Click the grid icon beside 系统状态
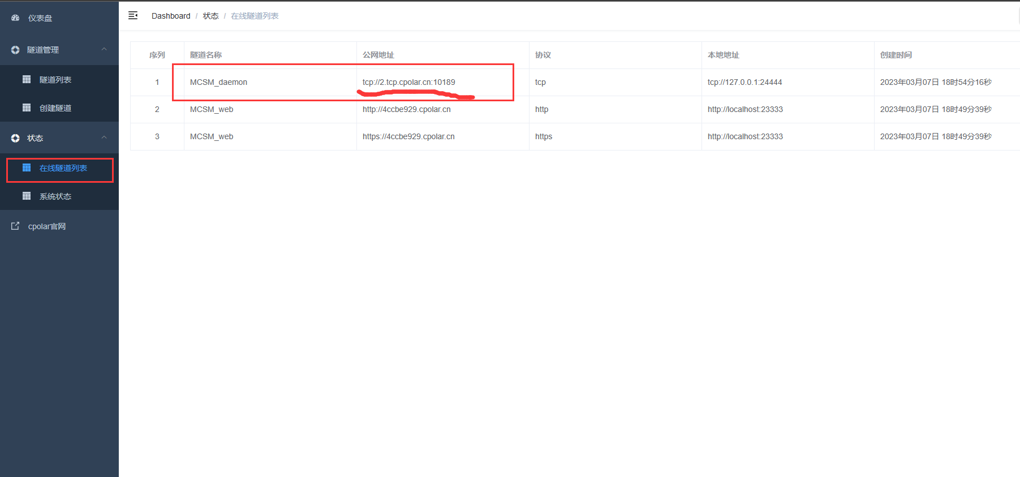 tap(27, 196)
